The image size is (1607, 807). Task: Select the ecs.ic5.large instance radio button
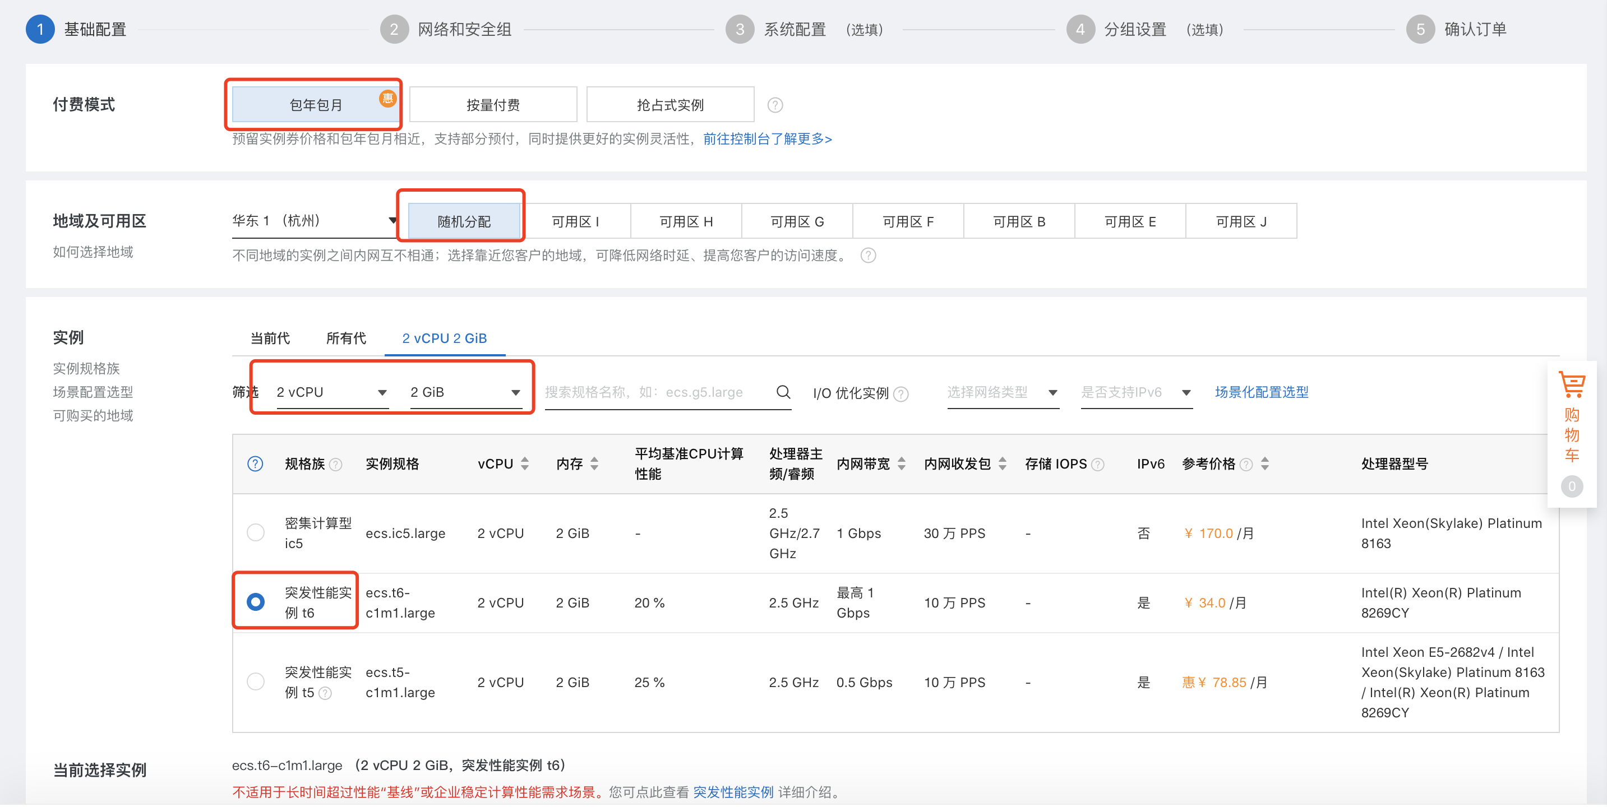click(x=255, y=533)
